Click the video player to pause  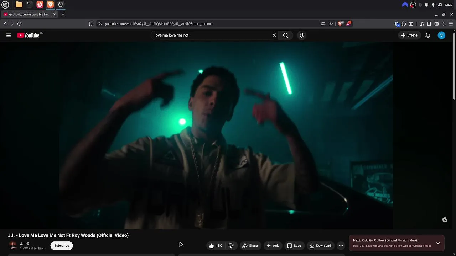click(x=226, y=135)
